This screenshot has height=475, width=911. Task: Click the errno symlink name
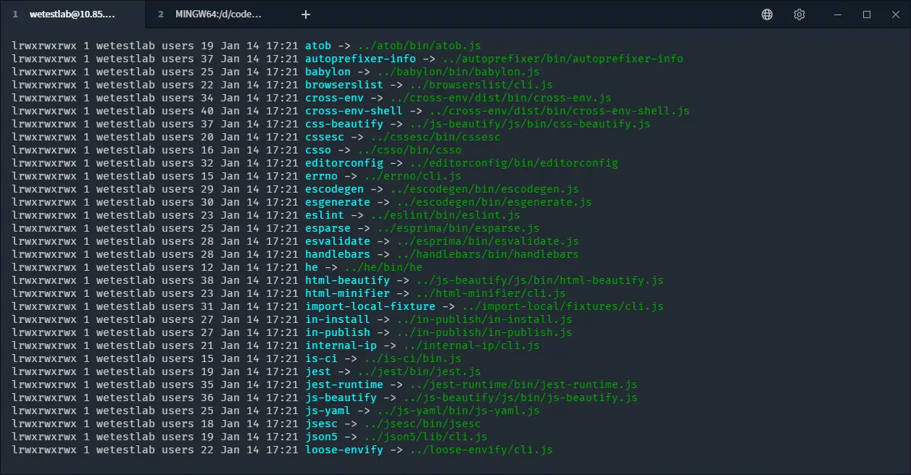coord(321,176)
